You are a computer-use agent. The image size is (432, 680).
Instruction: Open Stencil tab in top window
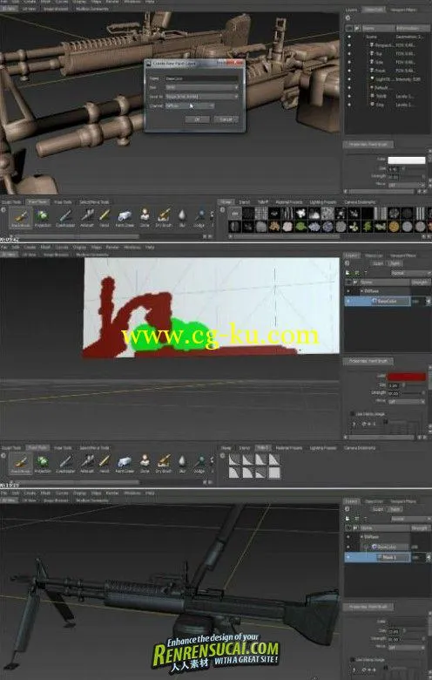(245, 202)
